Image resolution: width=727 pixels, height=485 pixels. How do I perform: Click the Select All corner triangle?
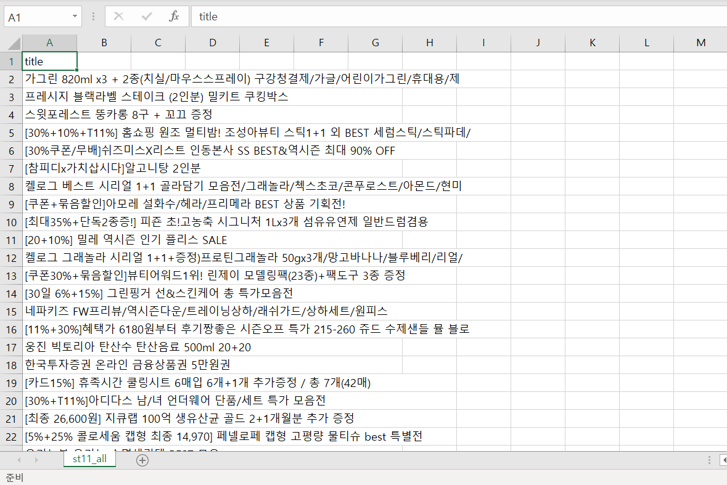pyautogui.click(x=11, y=43)
